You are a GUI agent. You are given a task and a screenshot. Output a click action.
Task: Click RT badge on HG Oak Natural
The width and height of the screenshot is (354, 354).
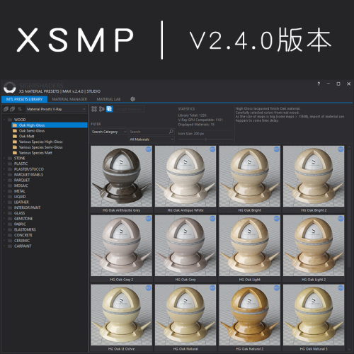tap(212, 288)
